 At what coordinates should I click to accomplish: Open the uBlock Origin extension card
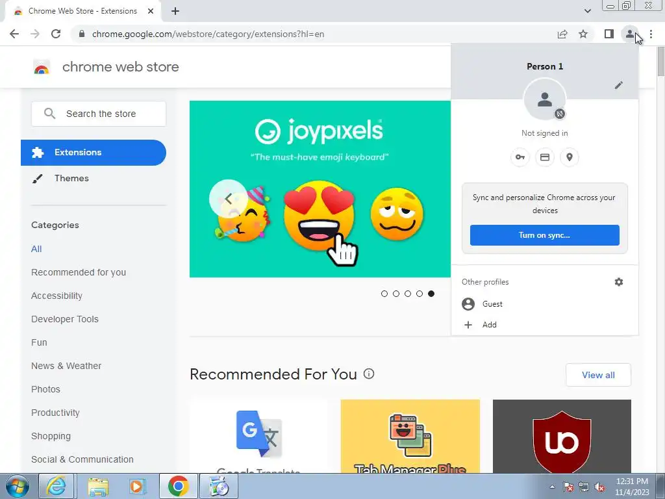click(562, 436)
